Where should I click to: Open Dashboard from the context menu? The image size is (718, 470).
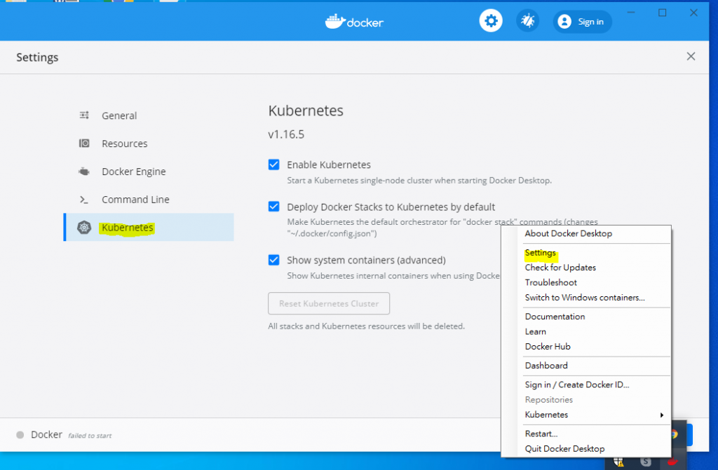click(546, 366)
